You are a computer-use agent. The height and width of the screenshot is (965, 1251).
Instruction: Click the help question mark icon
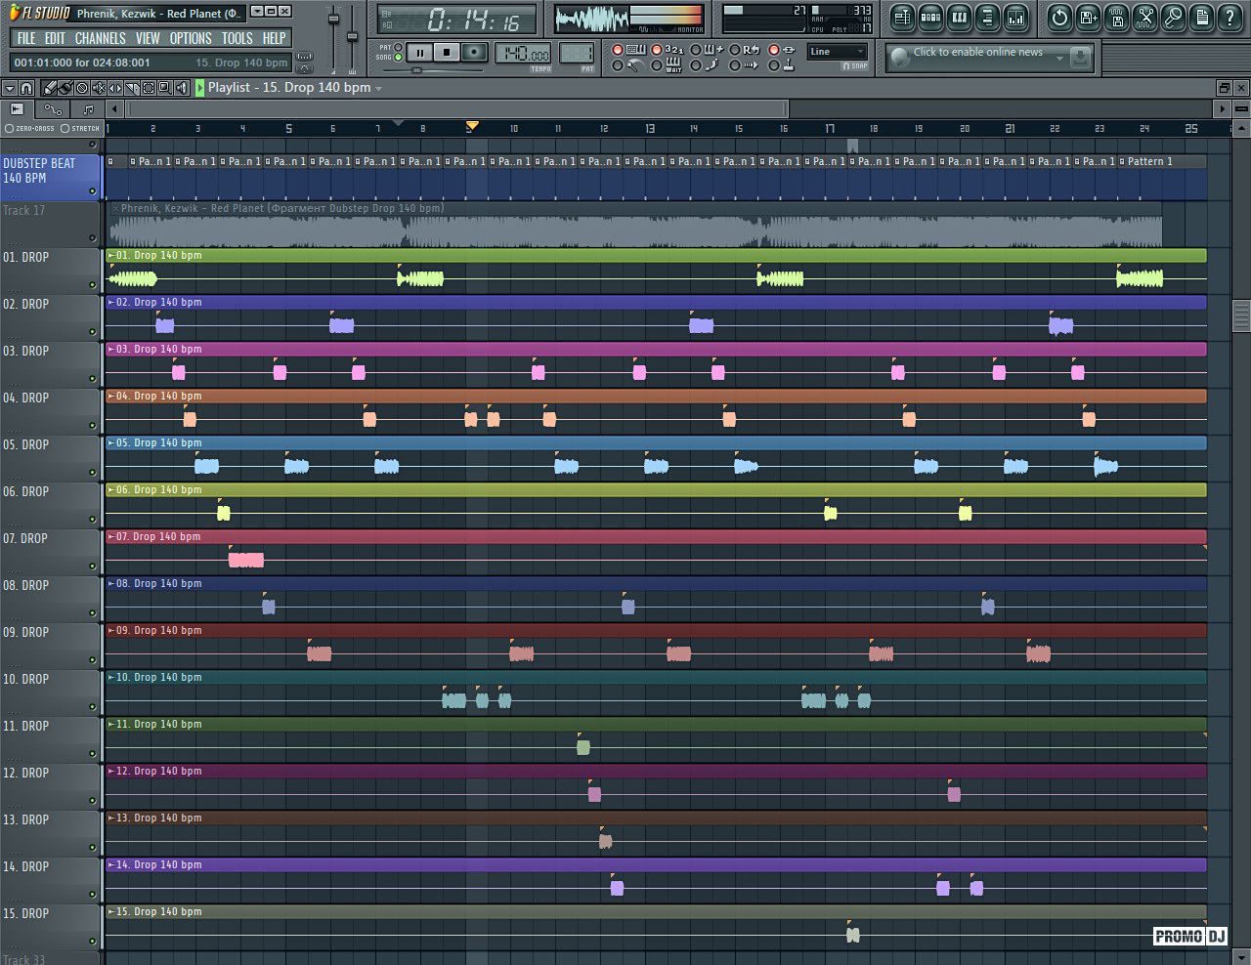point(1229,18)
